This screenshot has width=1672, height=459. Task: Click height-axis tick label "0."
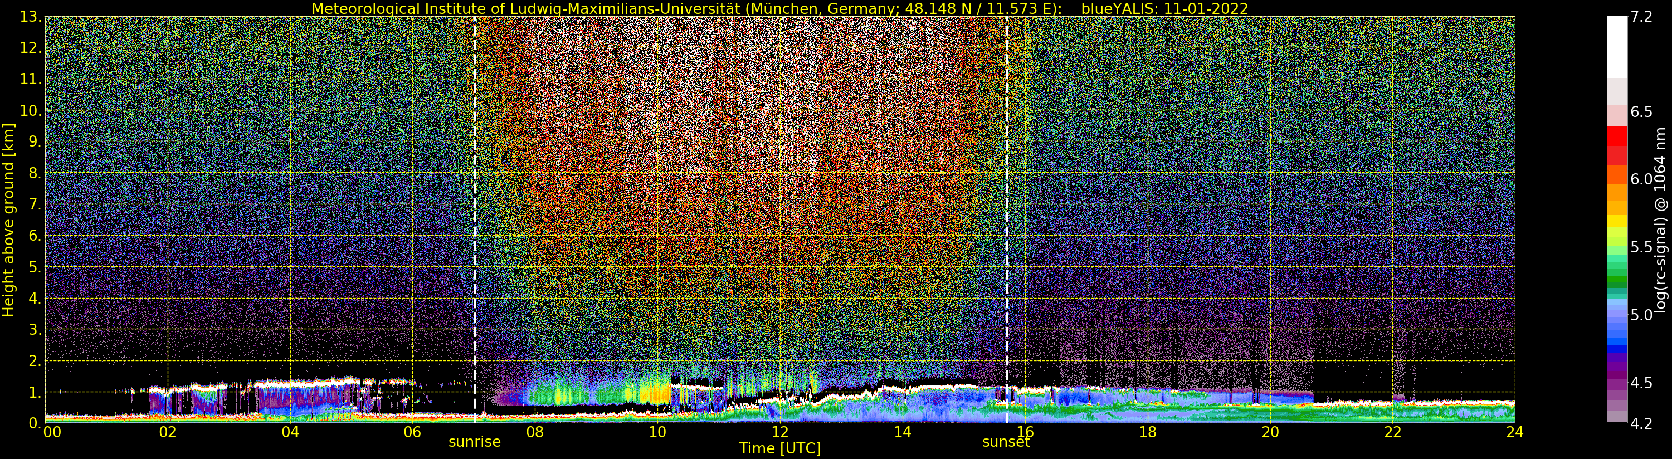pos(35,423)
